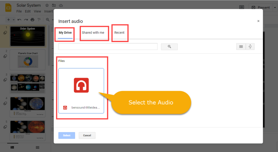The width and height of the screenshot is (278, 152).
Task: Click the link icon beside slide 4
Action: (5, 103)
